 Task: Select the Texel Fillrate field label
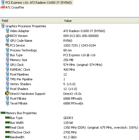coord(19,103)
